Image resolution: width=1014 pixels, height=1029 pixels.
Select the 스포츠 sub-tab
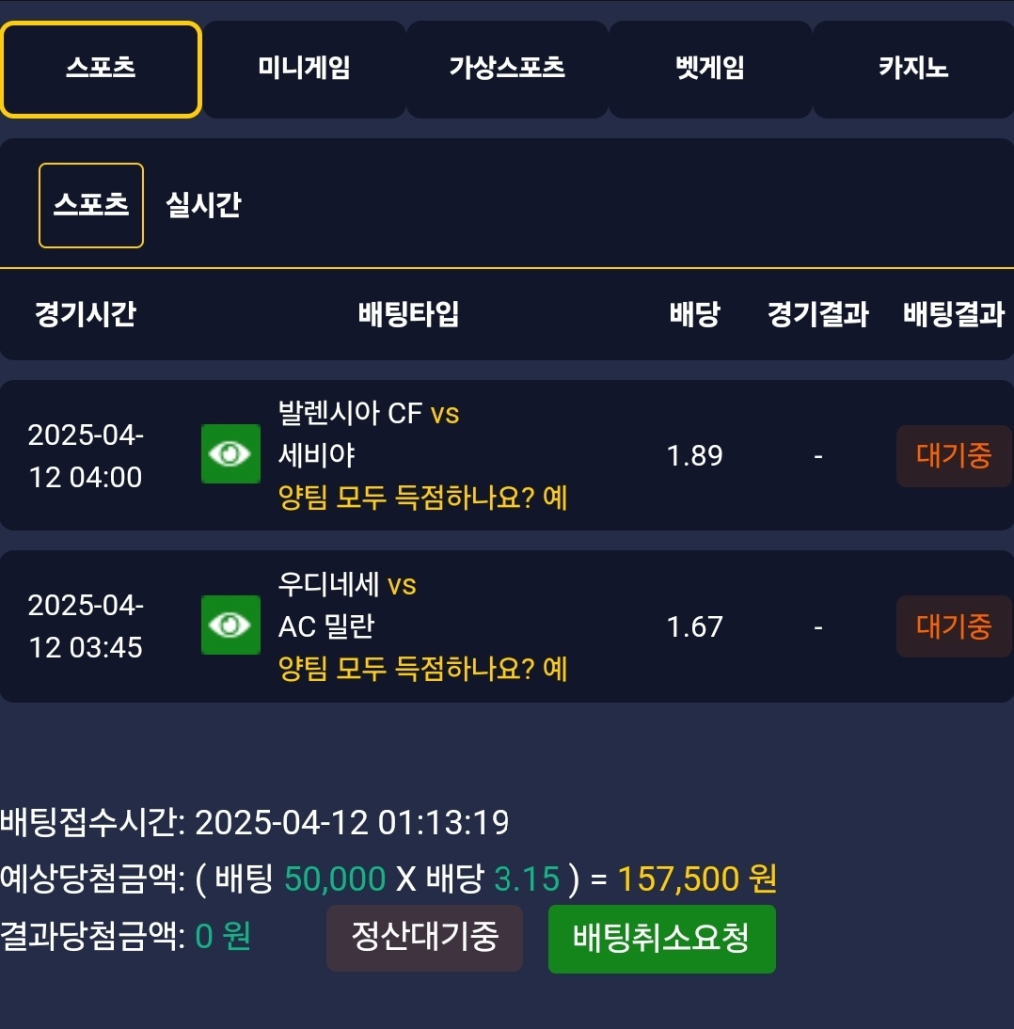[x=91, y=205]
